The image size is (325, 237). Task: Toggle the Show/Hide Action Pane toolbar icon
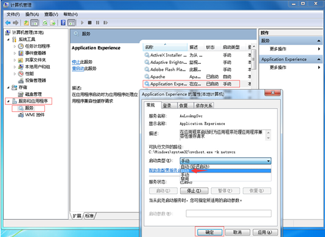pyautogui.click(x=71, y=23)
